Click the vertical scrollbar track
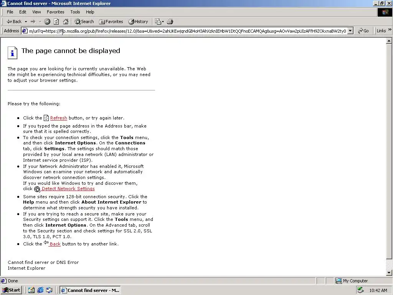 coord(389,264)
